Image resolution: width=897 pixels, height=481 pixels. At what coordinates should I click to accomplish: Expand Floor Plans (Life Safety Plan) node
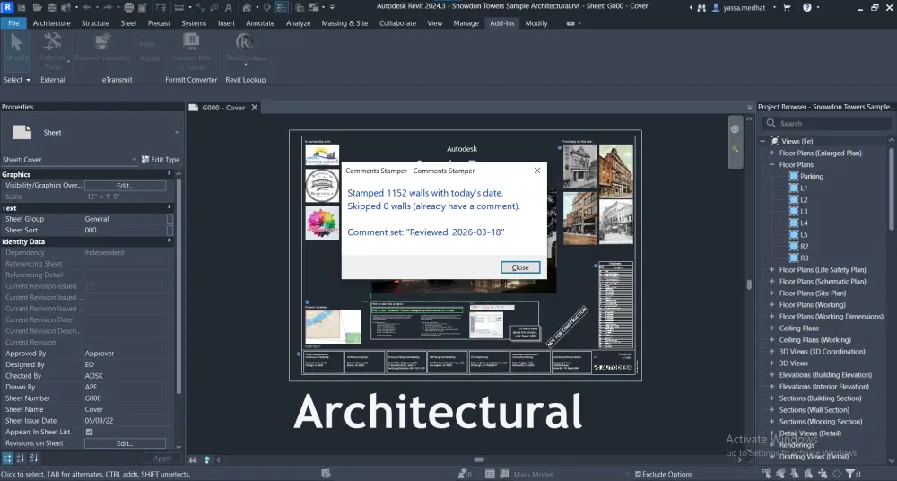click(771, 270)
